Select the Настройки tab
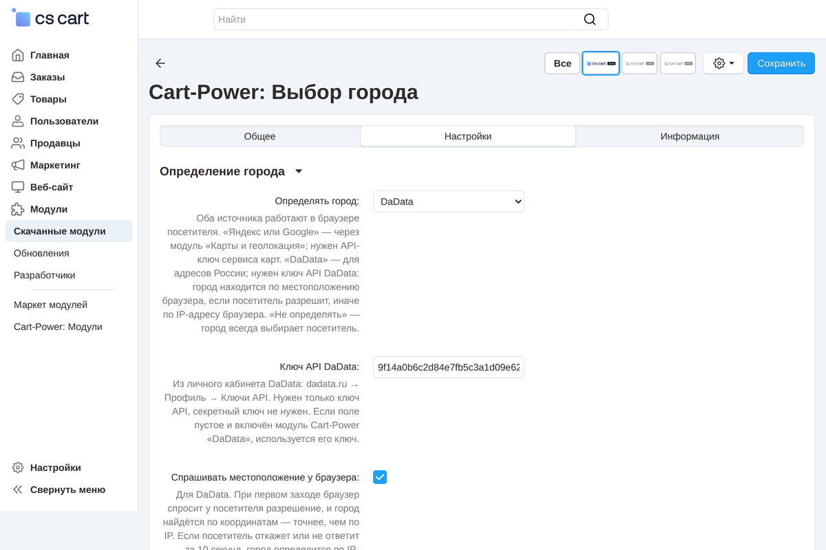 click(468, 136)
